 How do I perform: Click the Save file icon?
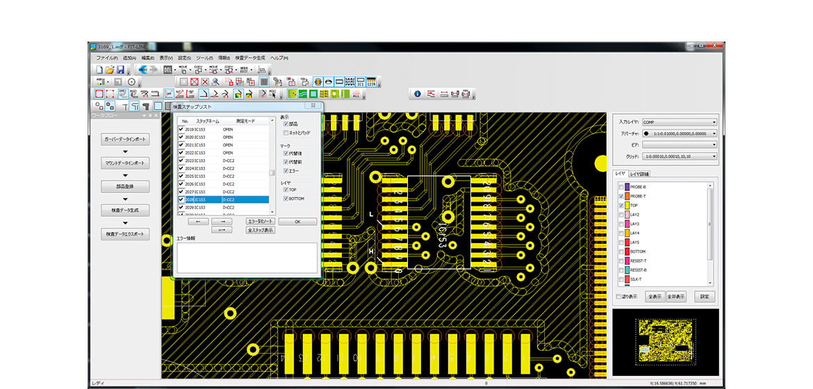point(120,70)
